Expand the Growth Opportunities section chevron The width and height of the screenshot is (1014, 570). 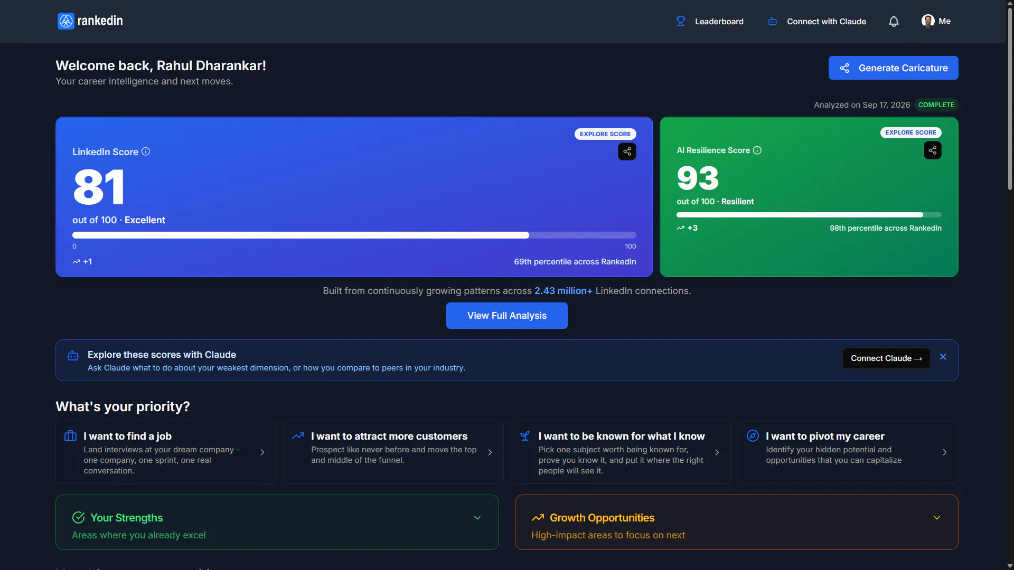click(x=937, y=518)
